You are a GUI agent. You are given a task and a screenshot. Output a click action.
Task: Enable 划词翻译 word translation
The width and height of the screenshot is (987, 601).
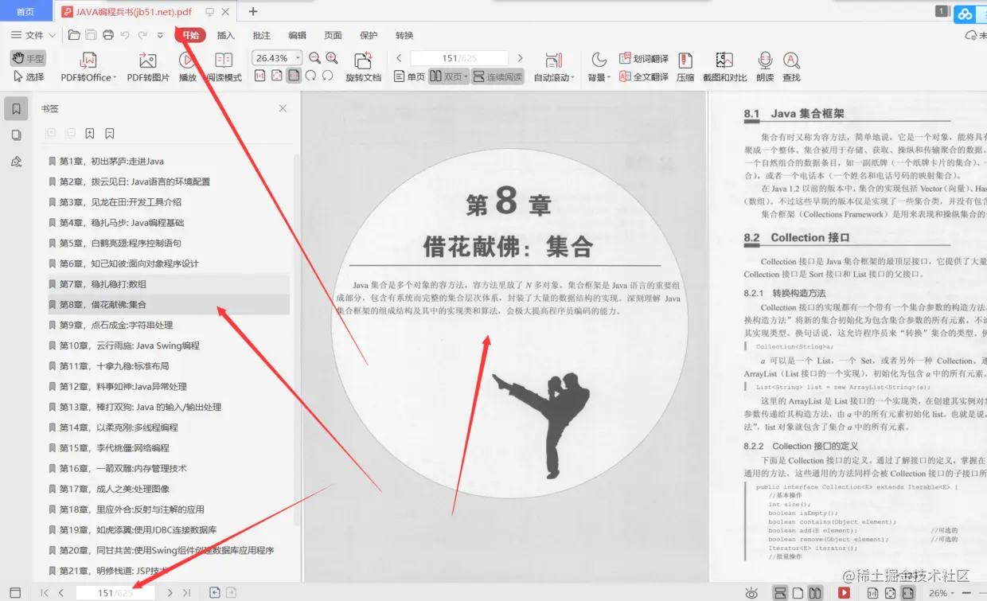tap(643, 59)
